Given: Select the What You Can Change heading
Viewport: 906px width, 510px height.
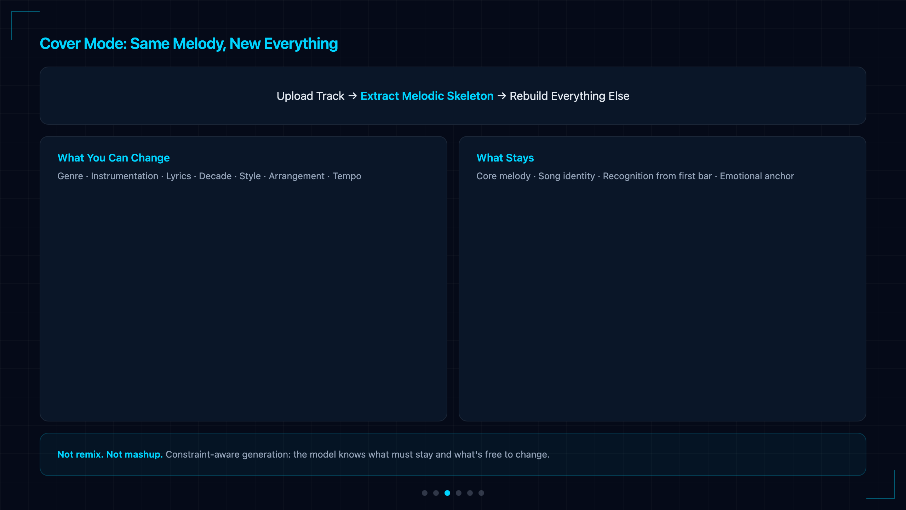Looking at the screenshot, I should tap(114, 158).
